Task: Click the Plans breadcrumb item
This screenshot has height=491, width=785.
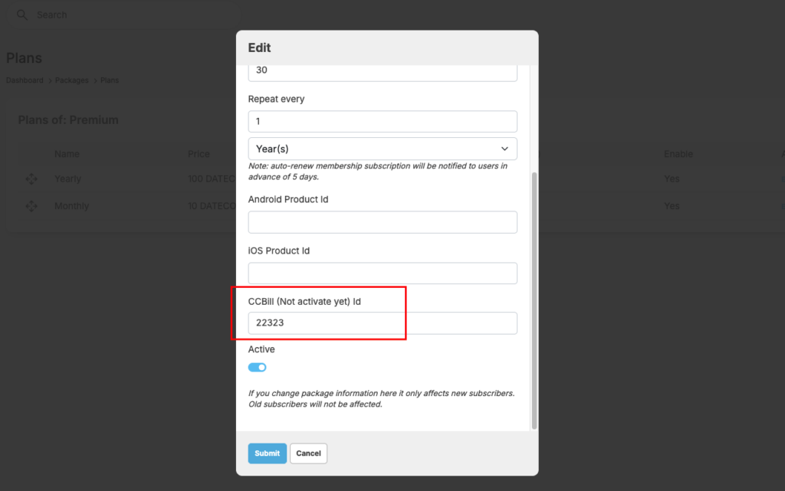Action: click(x=110, y=80)
